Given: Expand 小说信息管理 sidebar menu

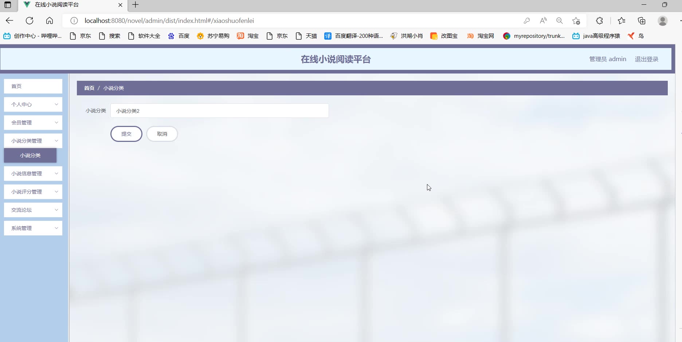Looking at the screenshot, I should tap(33, 174).
